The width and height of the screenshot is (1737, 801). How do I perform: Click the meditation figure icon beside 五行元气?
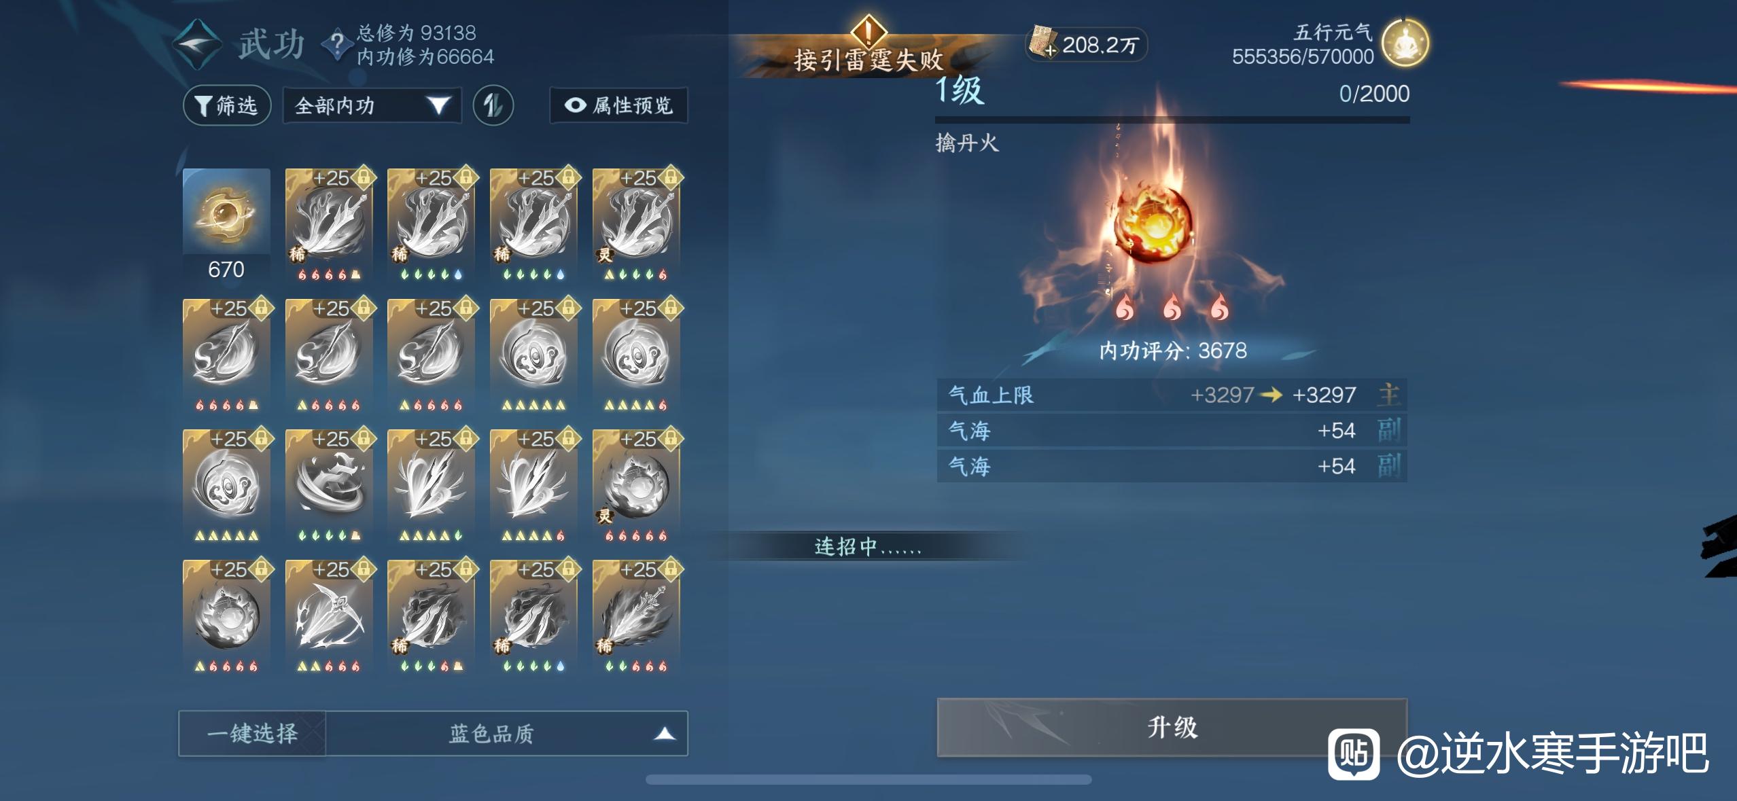[x=1405, y=43]
